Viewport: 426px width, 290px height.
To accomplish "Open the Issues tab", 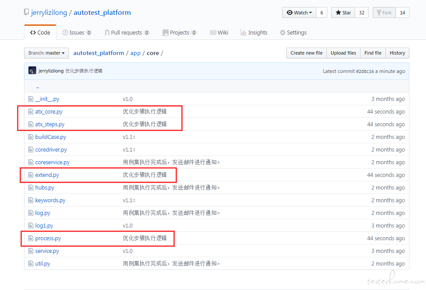I will [x=77, y=33].
